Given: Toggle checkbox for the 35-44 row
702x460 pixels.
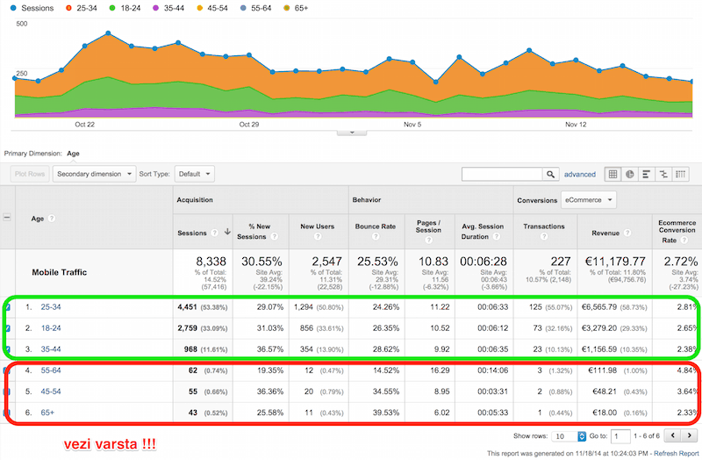Looking at the screenshot, I should 7,349.
